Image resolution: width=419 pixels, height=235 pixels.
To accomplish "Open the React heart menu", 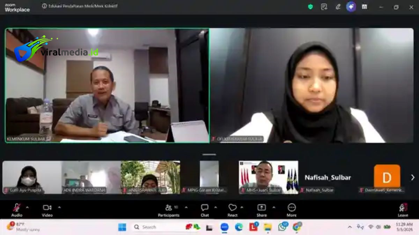I will click(x=233, y=210).
